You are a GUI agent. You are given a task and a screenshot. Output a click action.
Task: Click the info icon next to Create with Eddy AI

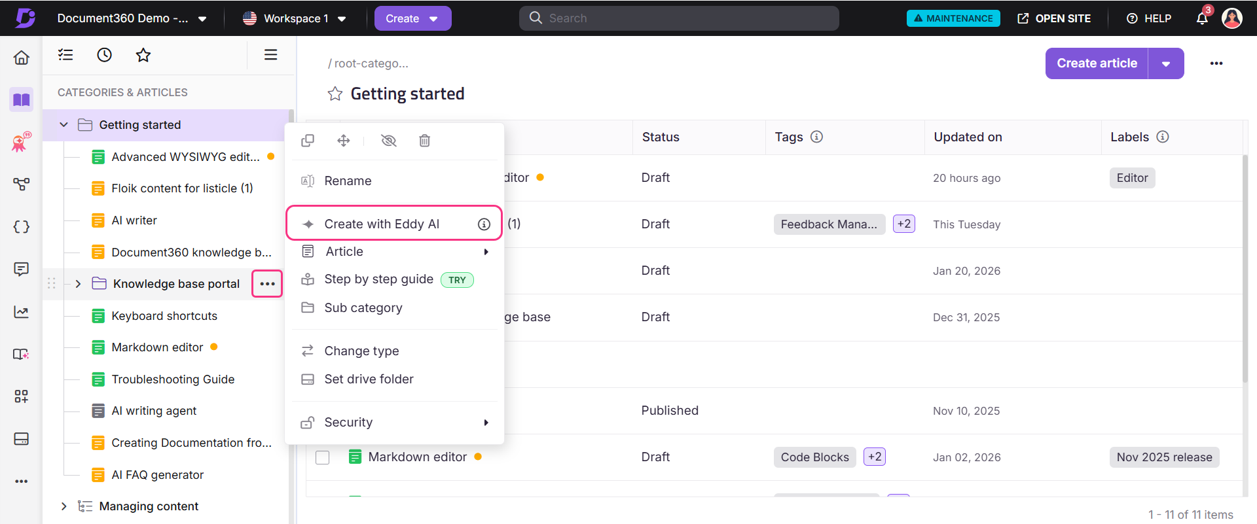(484, 224)
